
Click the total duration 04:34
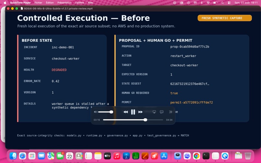point(169,120)
